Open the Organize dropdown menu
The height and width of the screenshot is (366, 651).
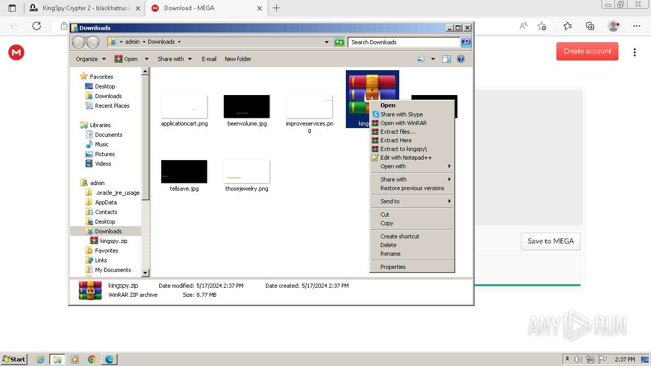pos(91,59)
